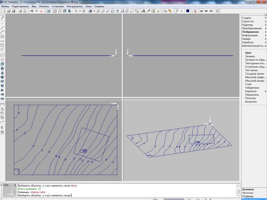Expand the Камера side menu
Viewport: 267px width, 200px height.
coord(254,39)
